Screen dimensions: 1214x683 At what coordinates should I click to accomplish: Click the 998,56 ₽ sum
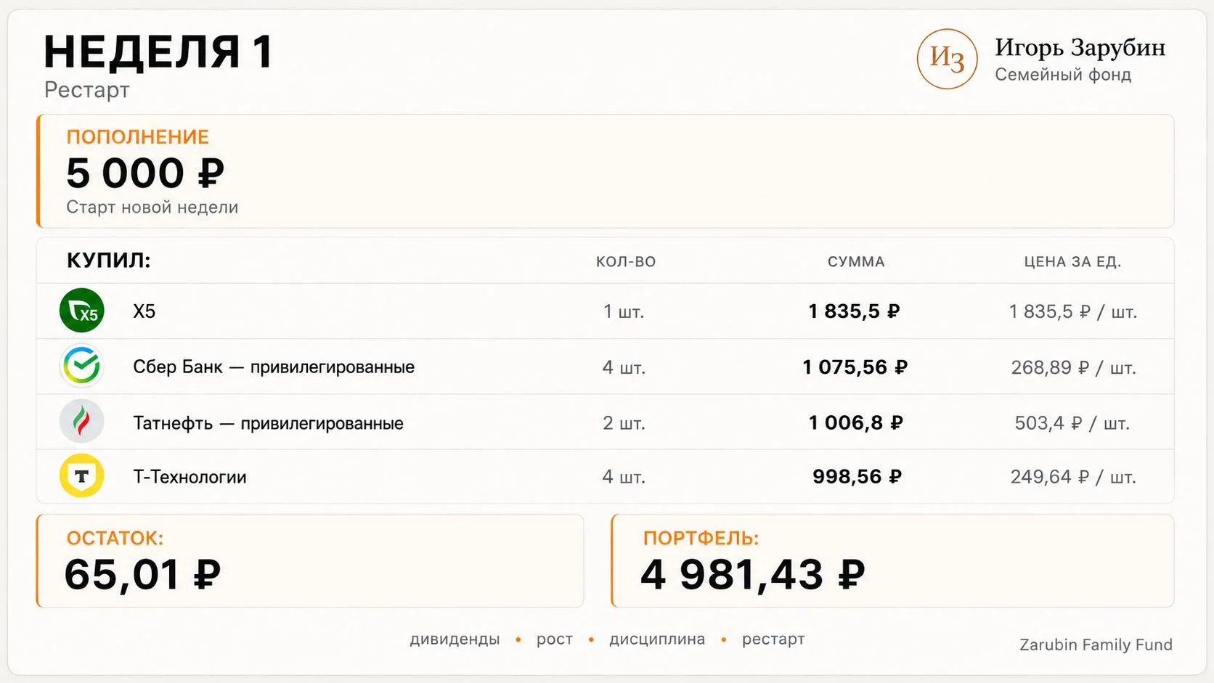(x=857, y=476)
